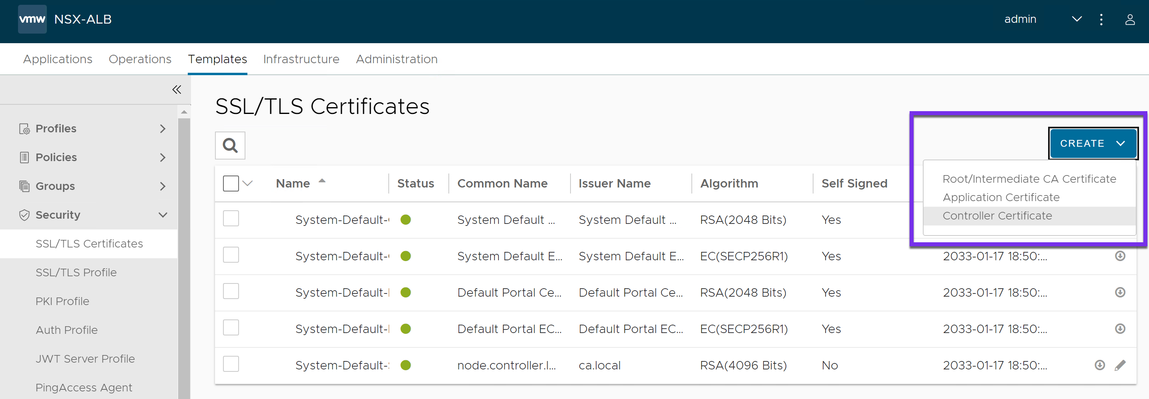Sort table by Name column header

(x=293, y=184)
